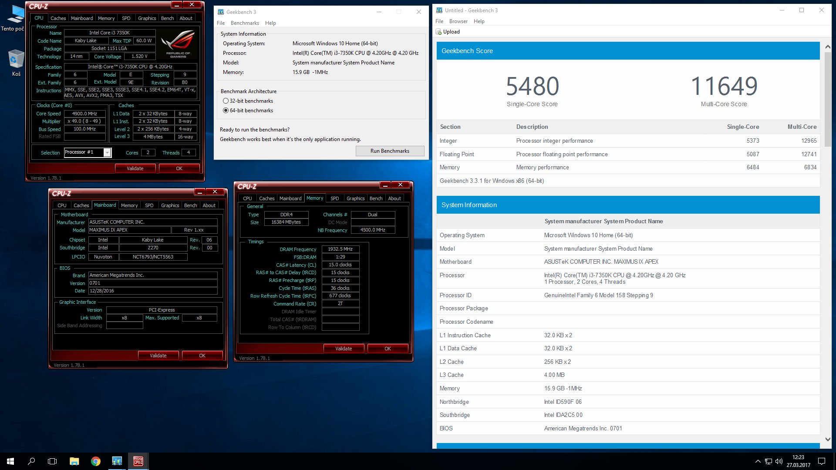Click the Motherboard row in System Information
The height and width of the screenshot is (470, 836).
(x=628, y=262)
